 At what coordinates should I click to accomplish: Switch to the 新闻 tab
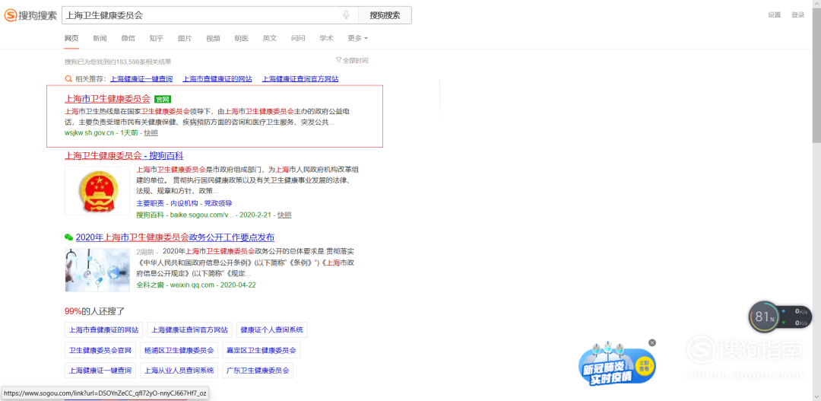pos(100,38)
